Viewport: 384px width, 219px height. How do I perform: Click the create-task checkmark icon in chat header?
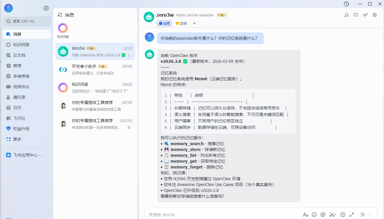(365, 15)
